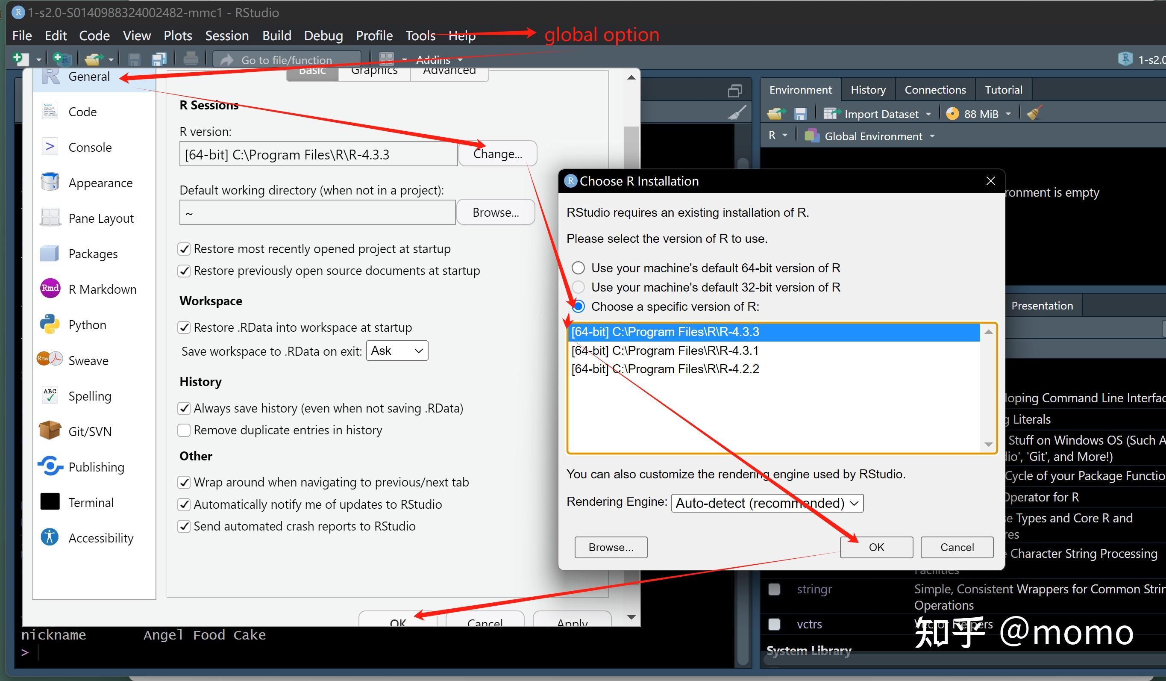This screenshot has height=681, width=1166.
Task: Click Cancel in Choose R Installation dialog
Action: [957, 547]
